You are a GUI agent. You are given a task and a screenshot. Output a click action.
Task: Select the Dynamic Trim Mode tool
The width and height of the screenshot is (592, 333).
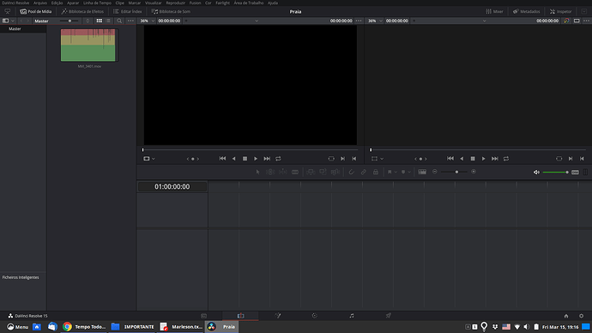coord(283,172)
